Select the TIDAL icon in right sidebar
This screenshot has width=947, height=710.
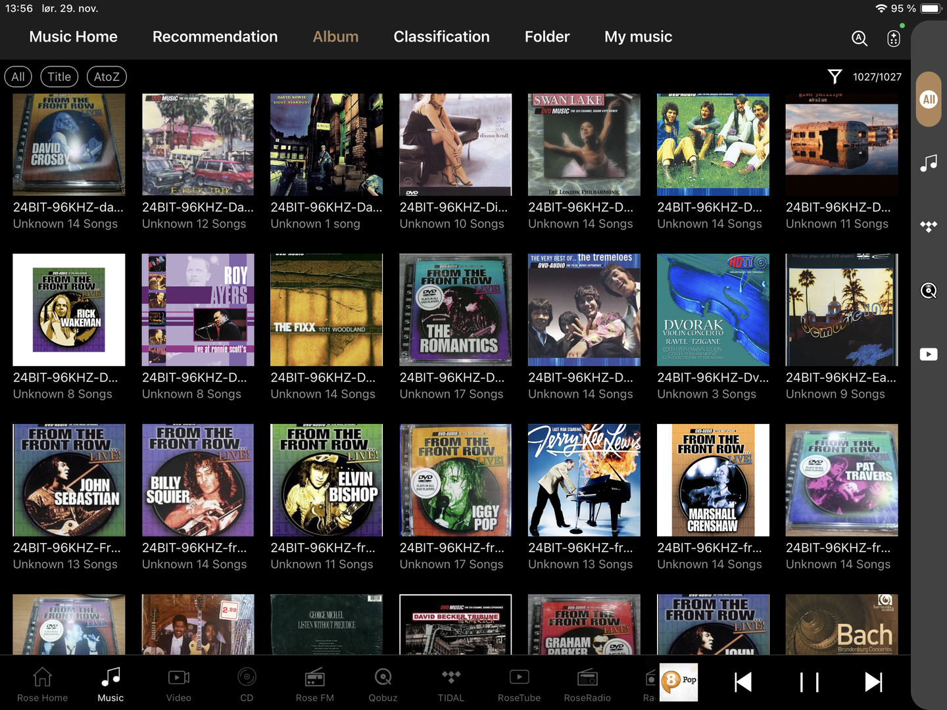pyautogui.click(x=928, y=227)
